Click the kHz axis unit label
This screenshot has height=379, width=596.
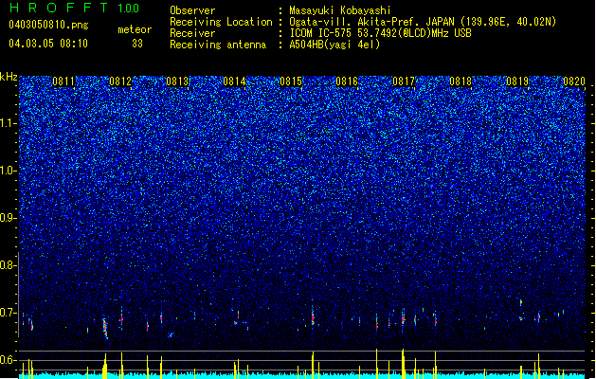[x=9, y=77]
